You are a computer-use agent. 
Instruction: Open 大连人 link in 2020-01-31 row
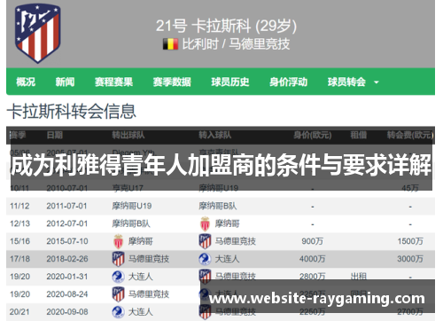click(x=141, y=277)
